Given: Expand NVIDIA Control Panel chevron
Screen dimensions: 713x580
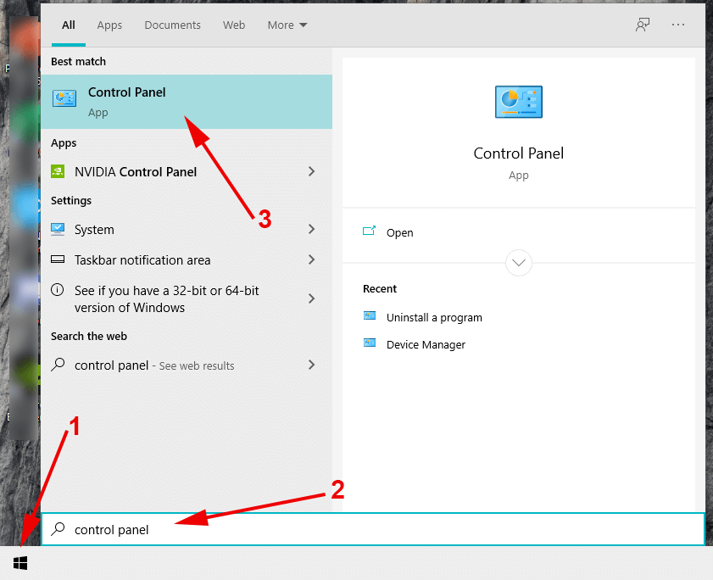Looking at the screenshot, I should point(311,171).
